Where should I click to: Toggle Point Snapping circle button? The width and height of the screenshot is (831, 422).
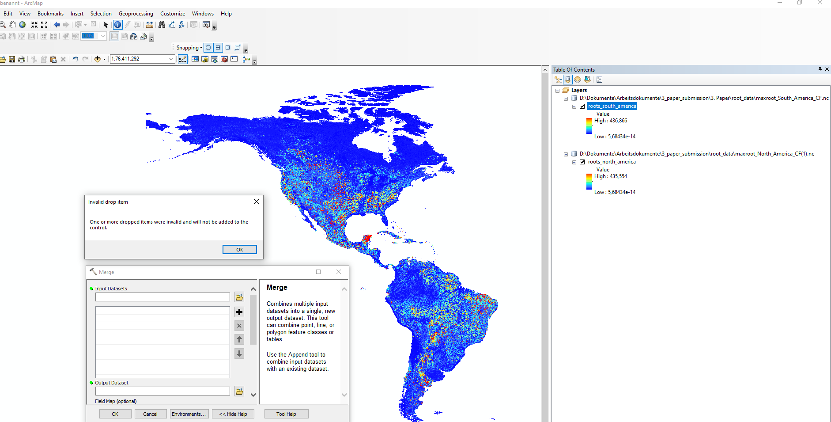click(x=208, y=48)
